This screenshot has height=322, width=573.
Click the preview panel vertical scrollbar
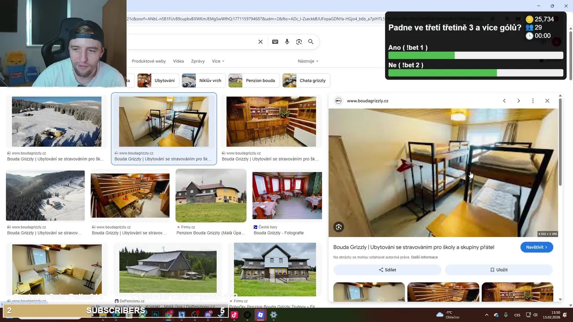[x=560, y=141]
